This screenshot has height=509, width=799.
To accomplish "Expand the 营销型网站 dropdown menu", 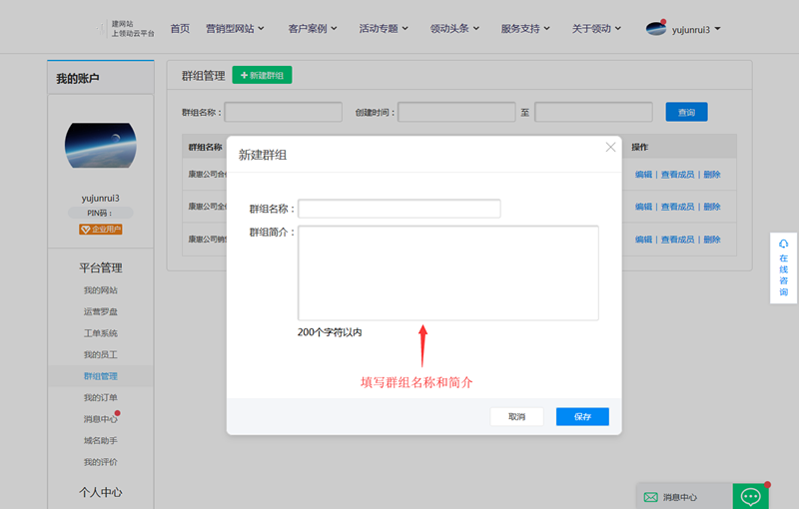I will tap(234, 29).
